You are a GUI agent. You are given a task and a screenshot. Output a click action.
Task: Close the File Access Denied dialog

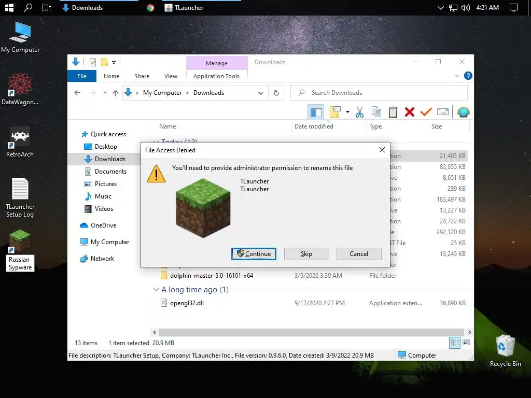pyautogui.click(x=382, y=150)
